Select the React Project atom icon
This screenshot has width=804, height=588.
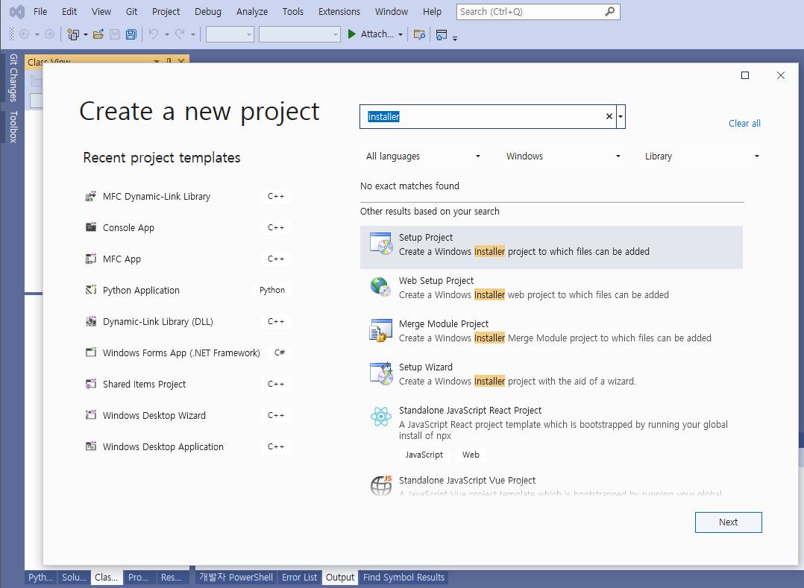(x=381, y=417)
